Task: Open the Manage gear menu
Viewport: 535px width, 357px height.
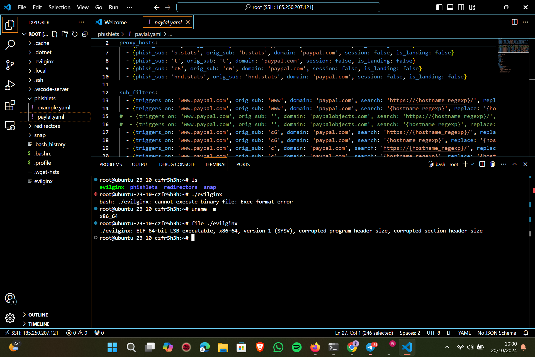Action: [10, 318]
